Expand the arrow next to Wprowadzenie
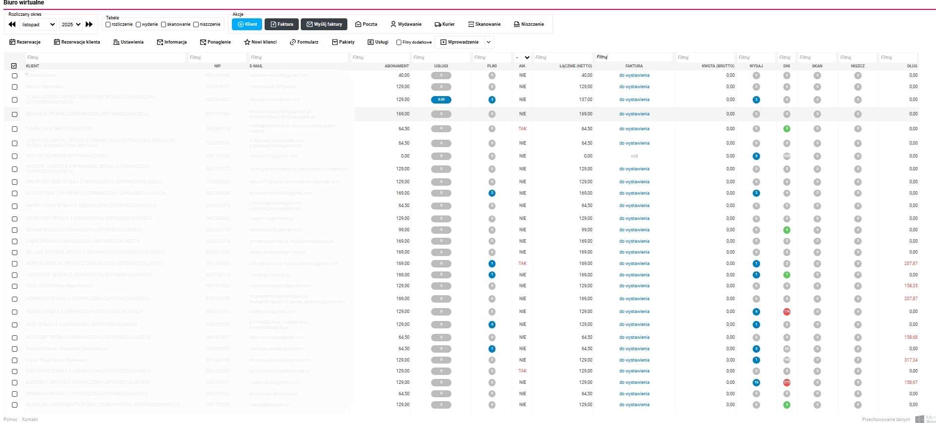 (489, 42)
